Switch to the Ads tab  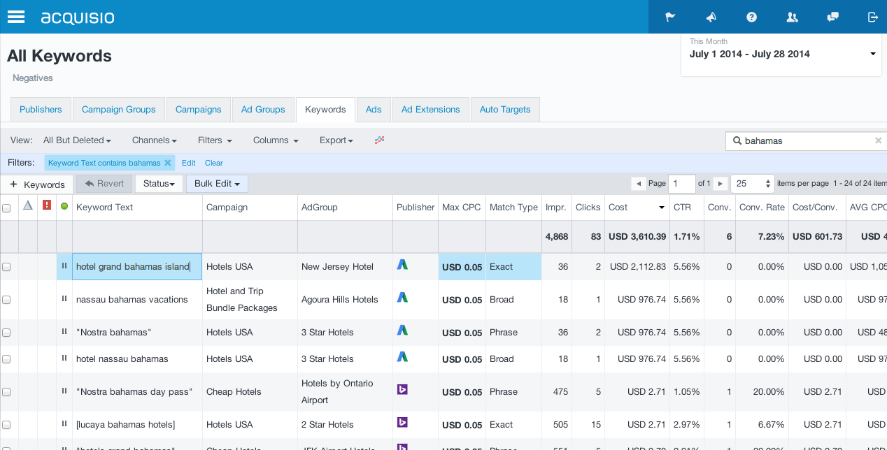point(374,110)
